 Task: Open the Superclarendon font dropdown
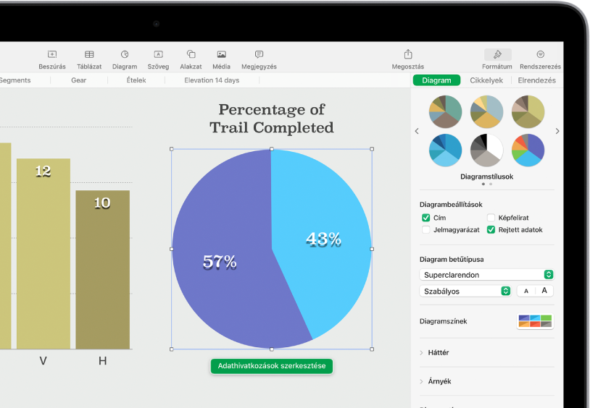point(487,275)
